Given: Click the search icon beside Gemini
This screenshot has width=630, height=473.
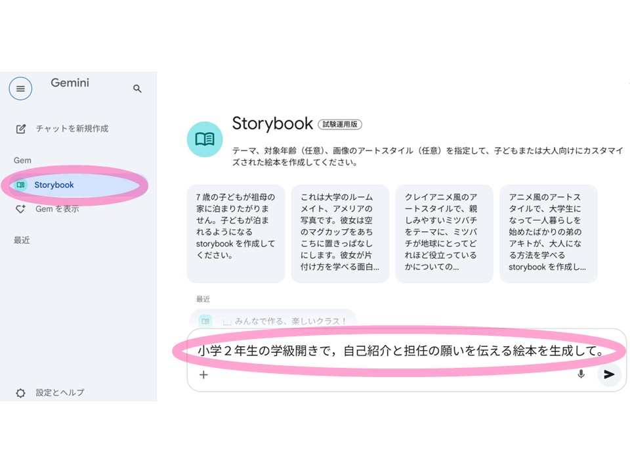Looking at the screenshot, I should pyautogui.click(x=137, y=88).
